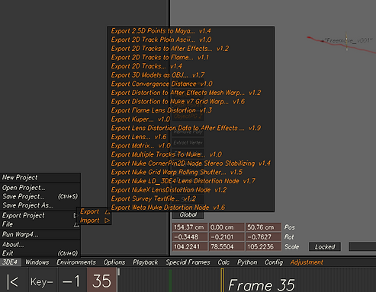Viewport: 376px width, 292px height.
Task: Click Open Project menu entry
Action: [40, 188]
